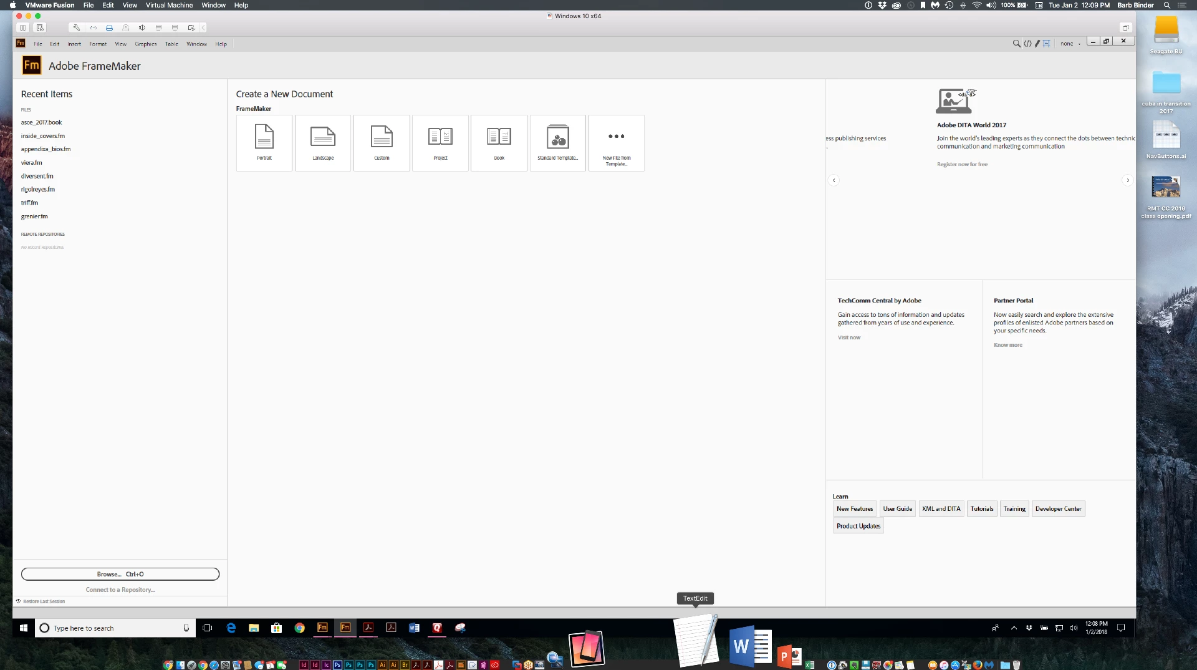Click VMware hard disk icon
Image resolution: width=1197 pixels, height=670 pixels.
109,27
